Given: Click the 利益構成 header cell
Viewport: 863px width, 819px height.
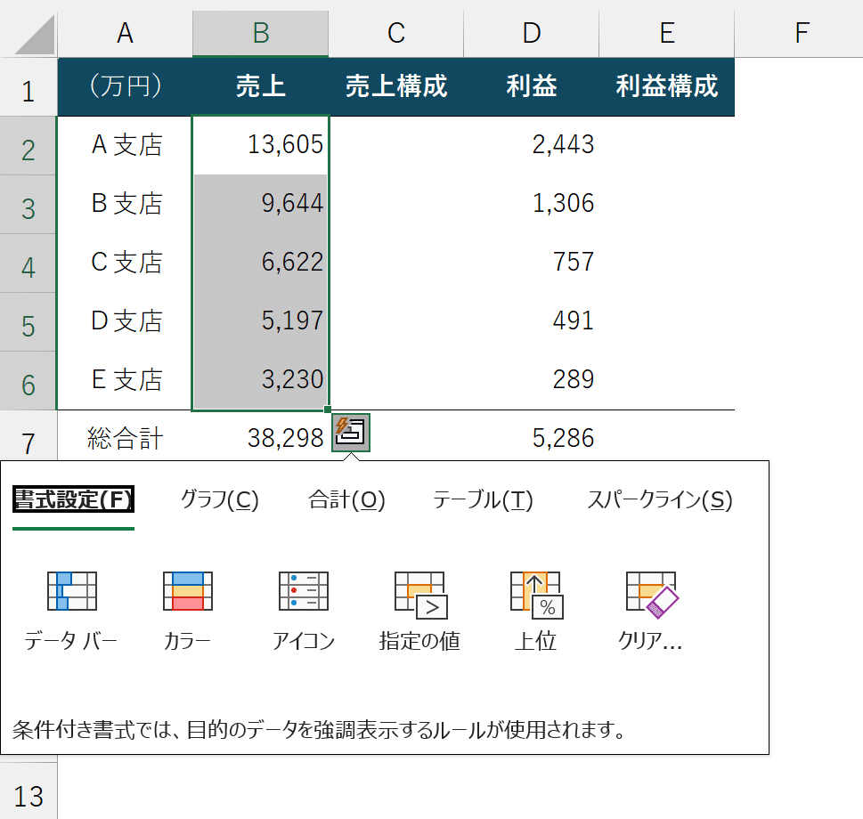Looking at the screenshot, I should click(x=666, y=87).
